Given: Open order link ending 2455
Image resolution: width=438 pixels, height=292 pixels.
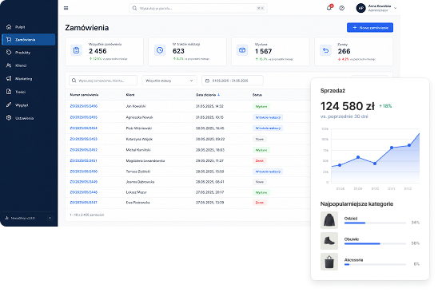Looking at the screenshot, I should pyautogui.click(x=83, y=117).
